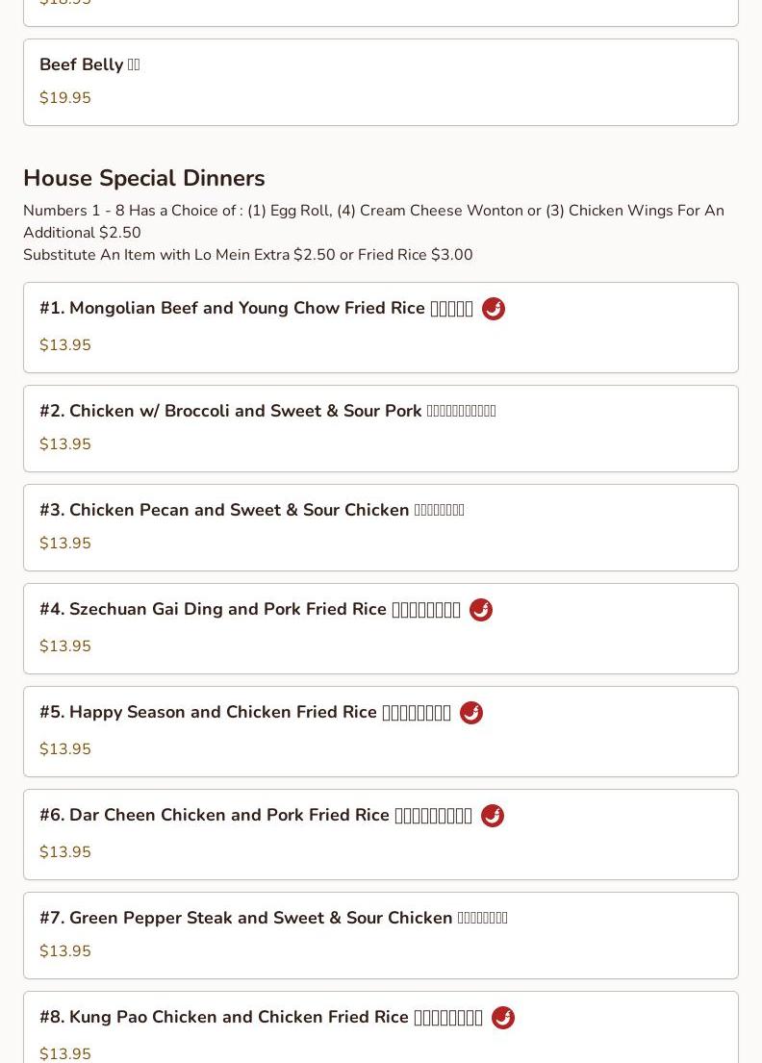Screen dimensions: 762x1063
Task: Click spicy icon beside #8 Kung Pao Chicken
Action: click(503, 1018)
